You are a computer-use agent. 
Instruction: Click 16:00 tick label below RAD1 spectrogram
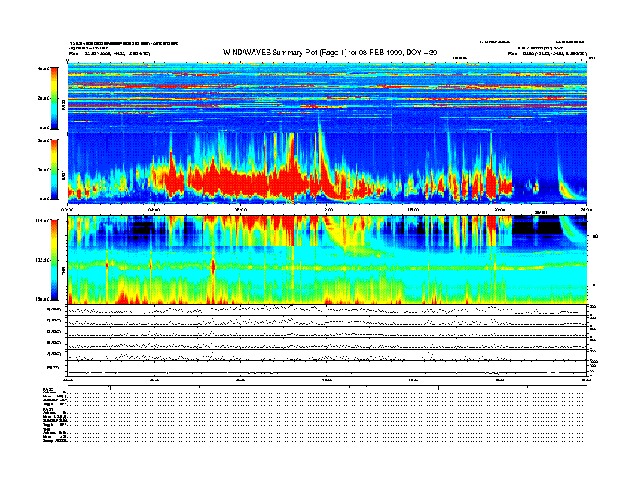[413, 210]
